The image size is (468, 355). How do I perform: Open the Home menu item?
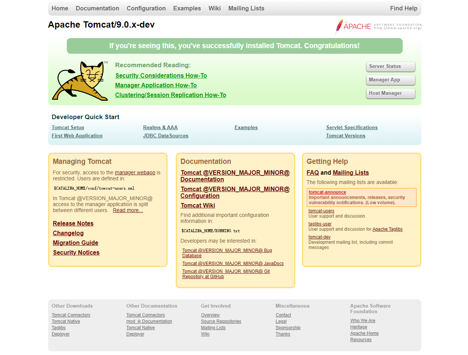tap(60, 8)
